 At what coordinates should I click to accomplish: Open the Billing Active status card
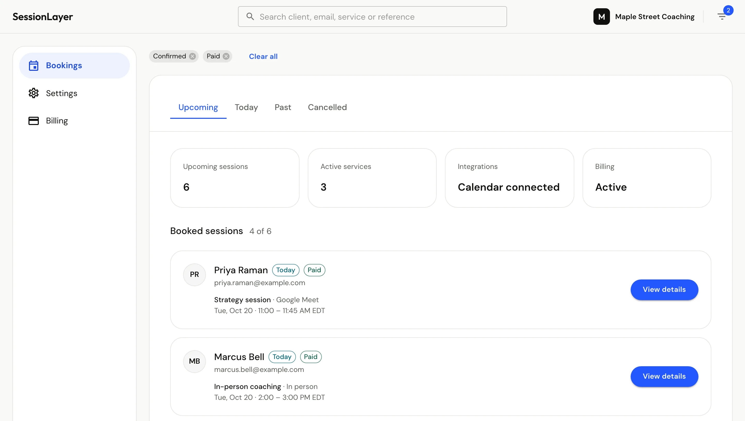647,178
